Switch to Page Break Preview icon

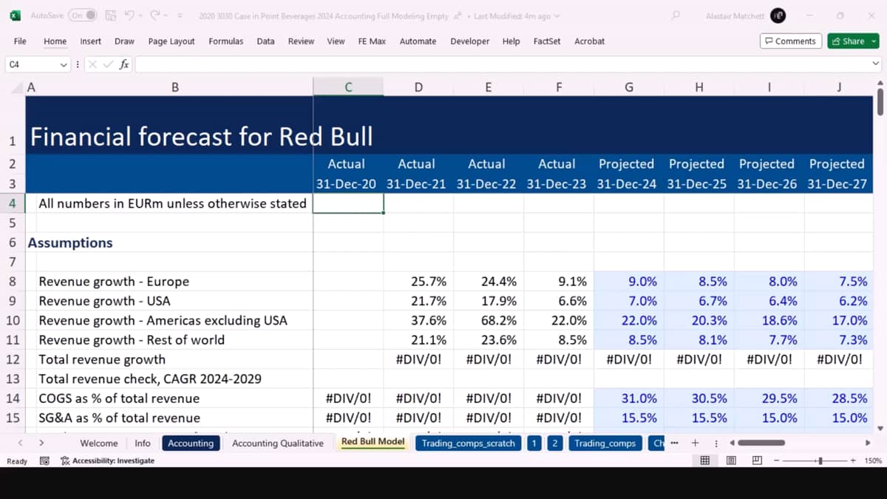click(757, 461)
